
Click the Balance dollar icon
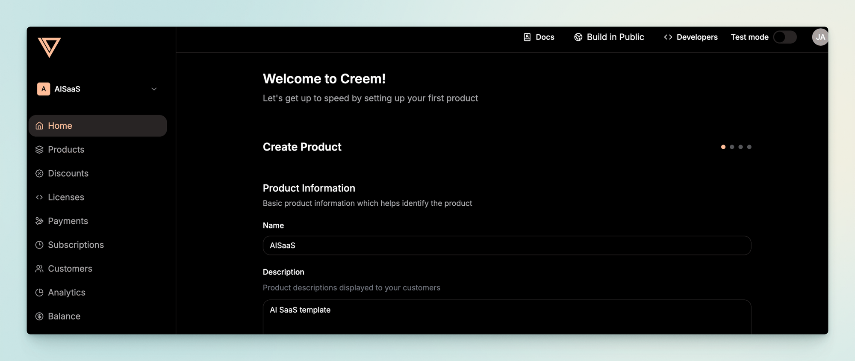(x=39, y=316)
